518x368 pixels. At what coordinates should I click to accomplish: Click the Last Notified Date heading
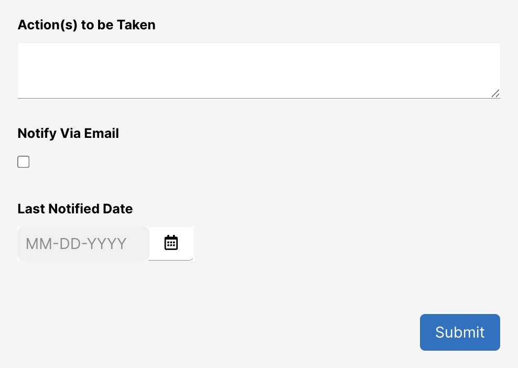(x=75, y=209)
